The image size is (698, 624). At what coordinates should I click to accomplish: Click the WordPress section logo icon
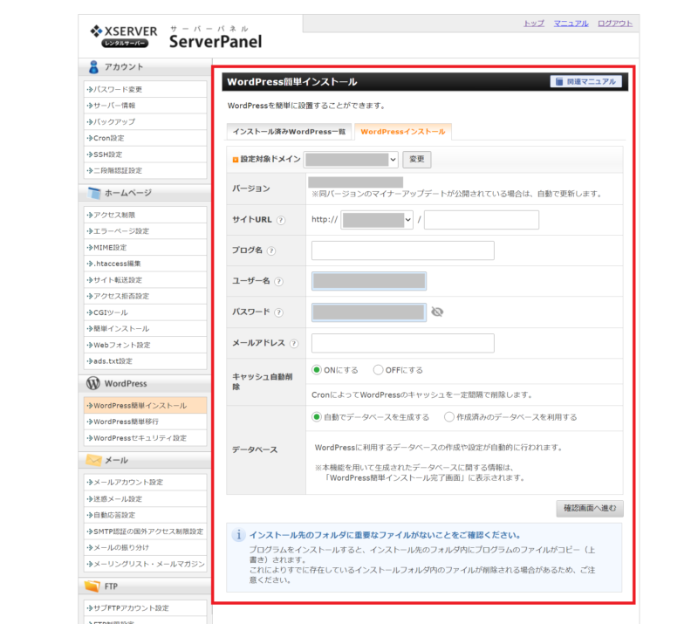click(x=93, y=383)
